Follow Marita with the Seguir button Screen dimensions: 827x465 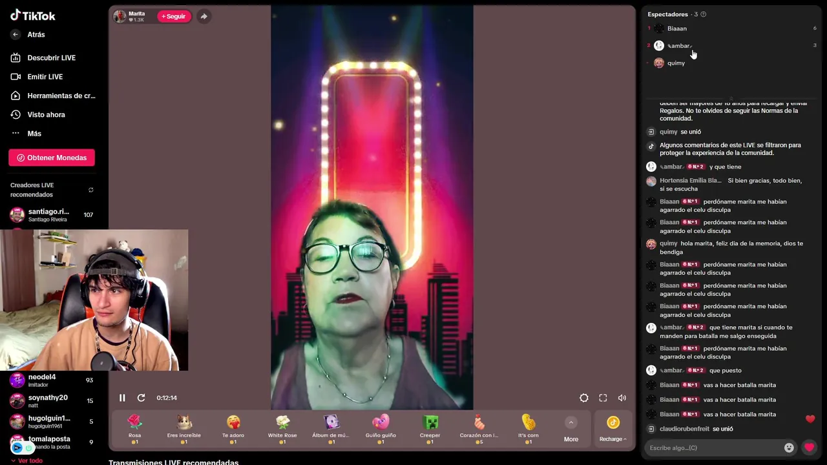[x=174, y=16]
